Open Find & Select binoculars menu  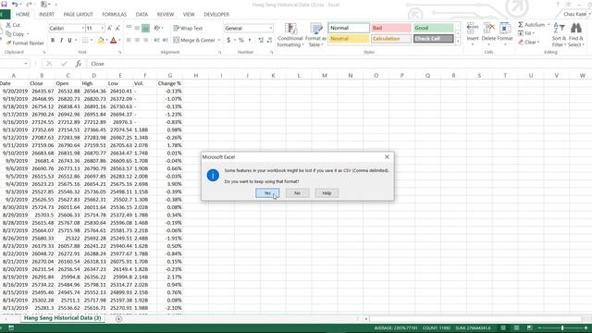(x=575, y=35)
